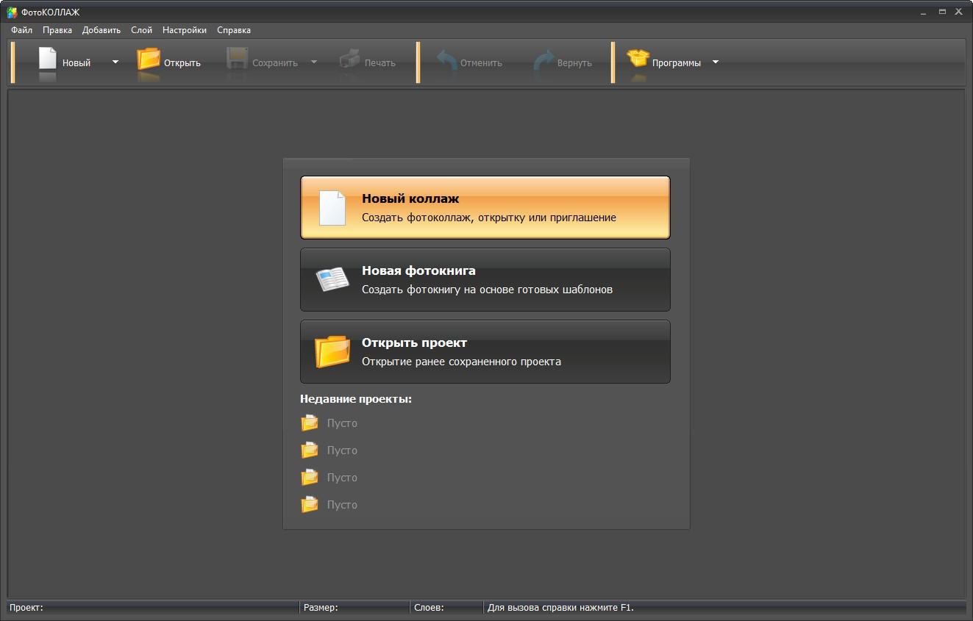Click 'Создать фотокнигу на основе готовых шаблонов' text
This screenshot has width=973, height=621.
coord(488,290)
